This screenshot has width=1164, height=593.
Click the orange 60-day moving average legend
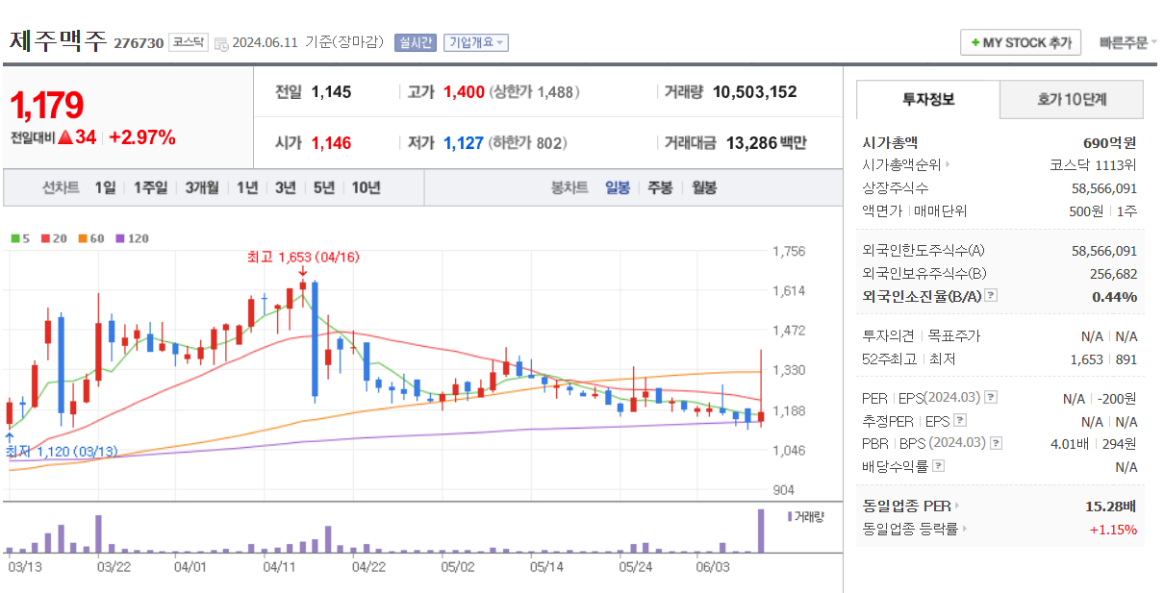click(x=91, y=237)
